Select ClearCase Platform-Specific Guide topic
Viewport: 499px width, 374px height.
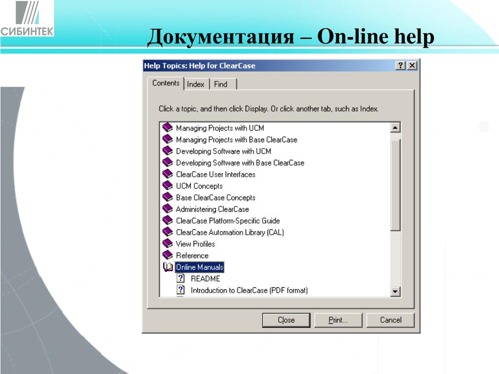click(228, 221)
